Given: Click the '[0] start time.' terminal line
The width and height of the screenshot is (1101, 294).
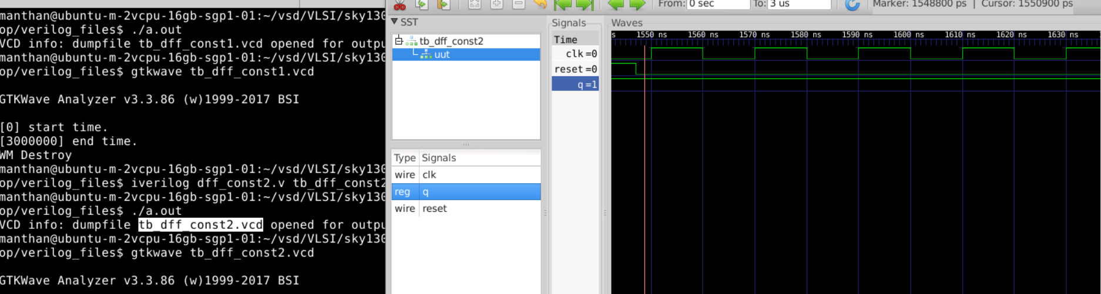Looking at the screenshot, I should [54, 127].
